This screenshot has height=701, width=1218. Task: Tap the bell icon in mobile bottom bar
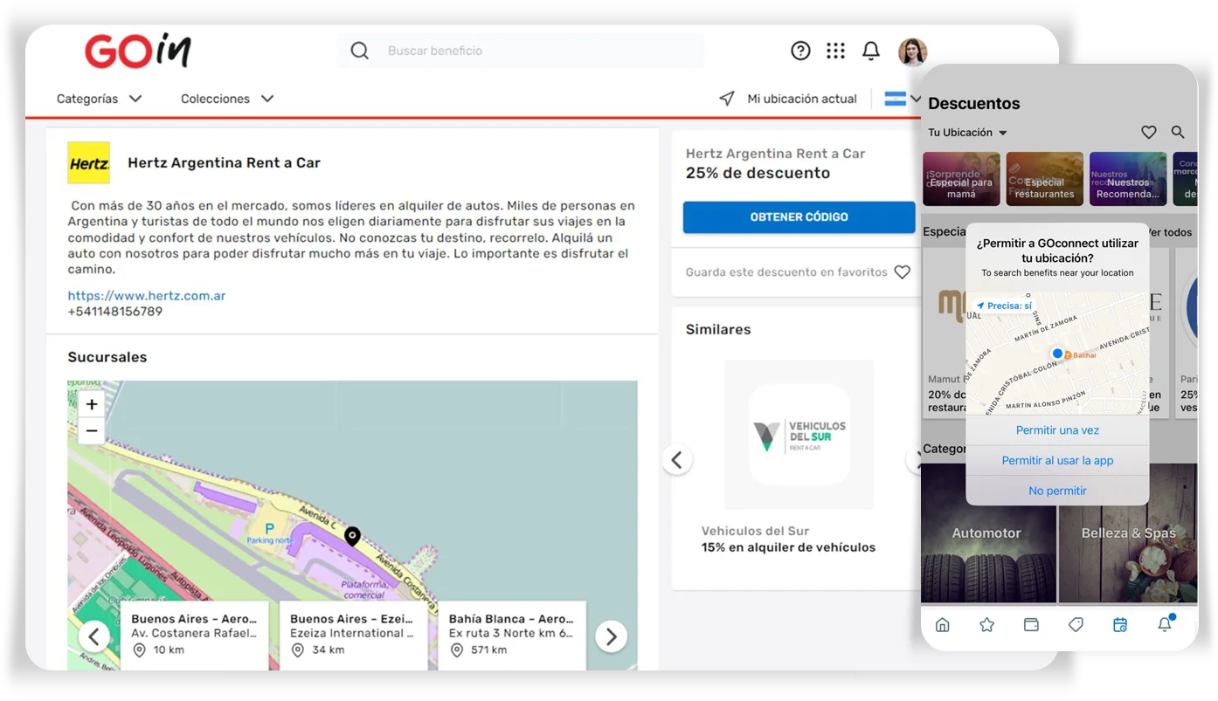[x=1165, y=623]
